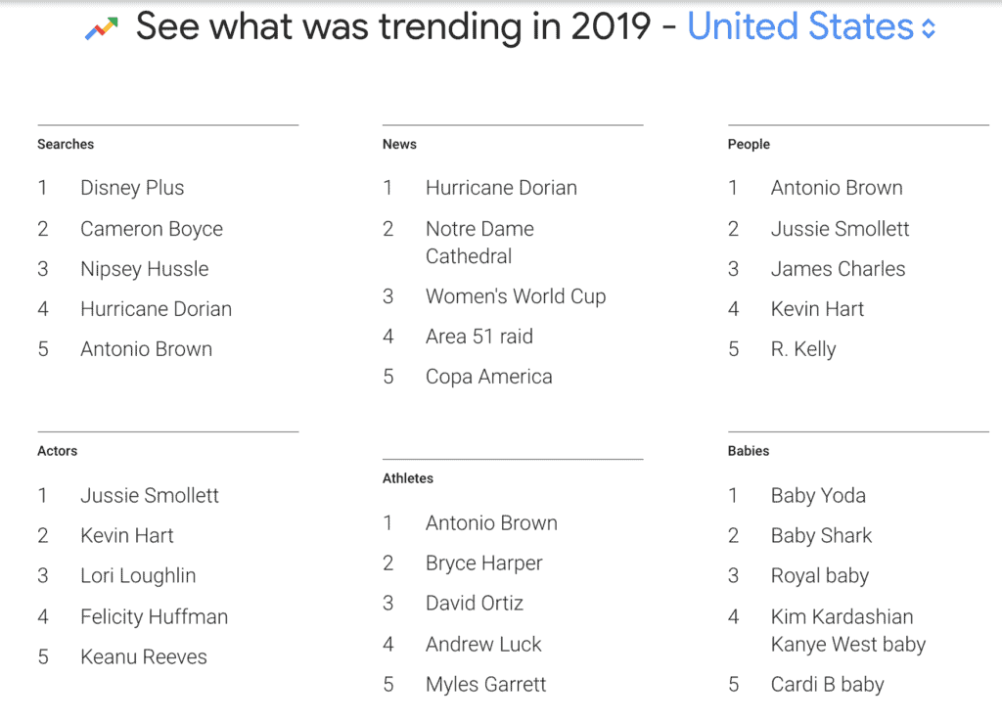Select Disney Plus under Searches

pyautogui.click(x=132, y=188)
